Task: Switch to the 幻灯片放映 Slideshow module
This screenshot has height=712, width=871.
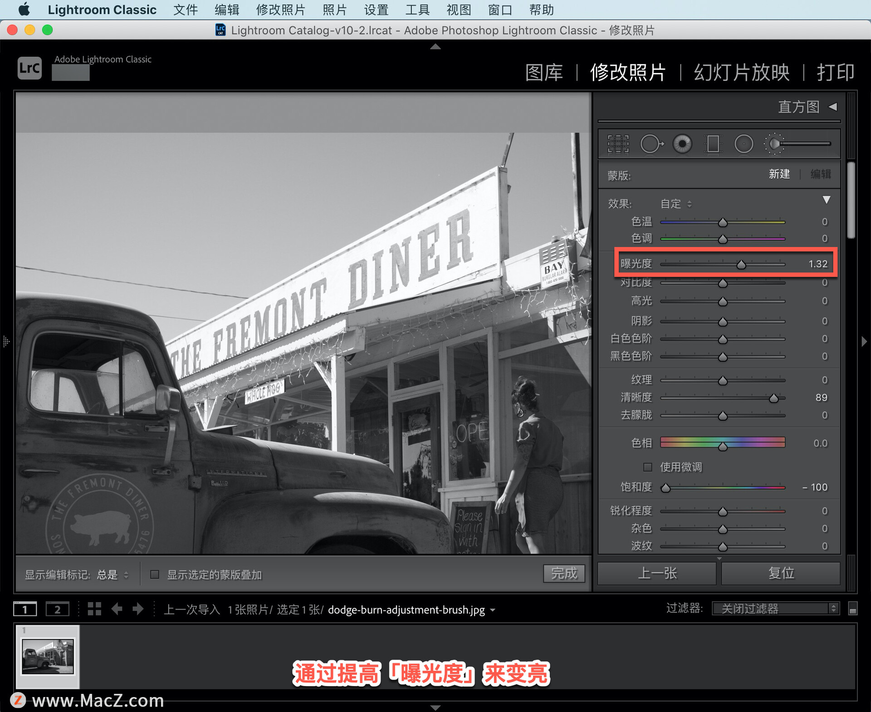Action: click(x=742, y=73)
